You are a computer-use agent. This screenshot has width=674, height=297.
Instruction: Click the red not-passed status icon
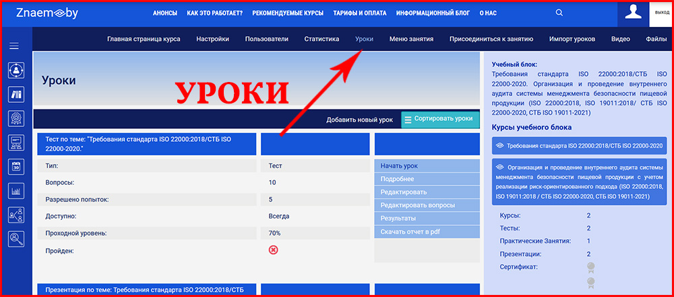[x=273, y=250]
